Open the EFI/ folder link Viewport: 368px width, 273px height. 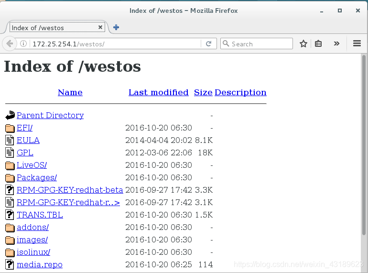pos(24,128)
